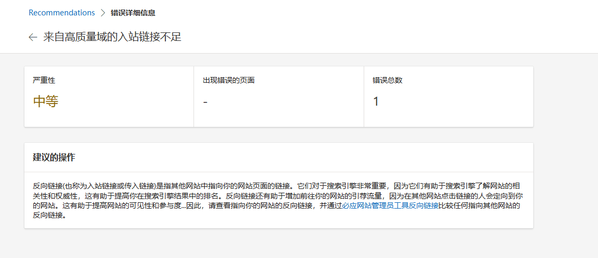The height and width of the screenshot is (258, 598).
Task: Click the 中等 severity value
Action: pos(46,101)
